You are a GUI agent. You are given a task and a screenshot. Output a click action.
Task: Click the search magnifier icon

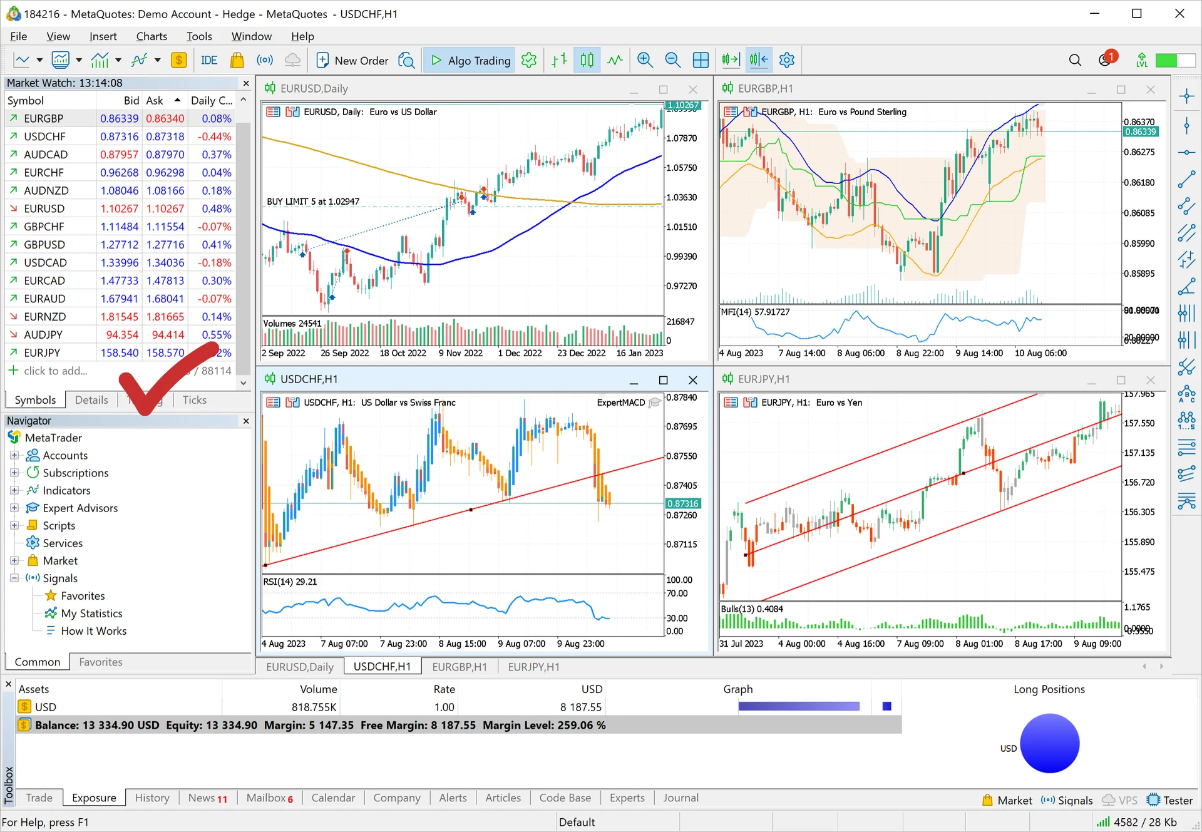click(x=1075, y=60)
